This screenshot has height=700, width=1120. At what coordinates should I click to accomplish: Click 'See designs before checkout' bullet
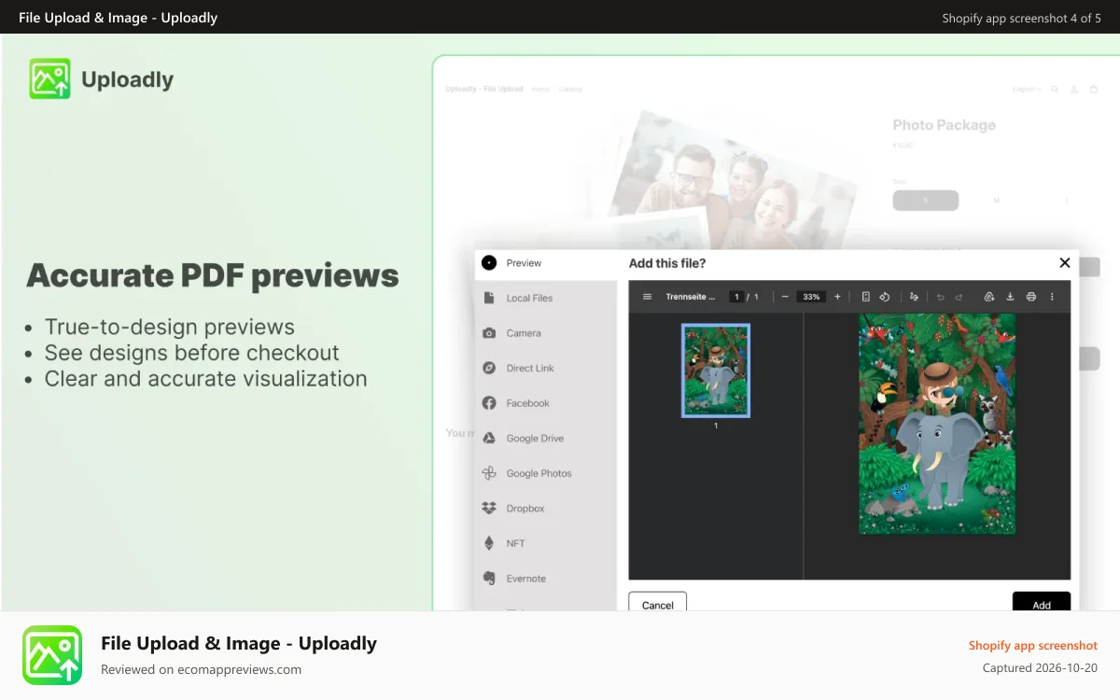click(192, 353)
